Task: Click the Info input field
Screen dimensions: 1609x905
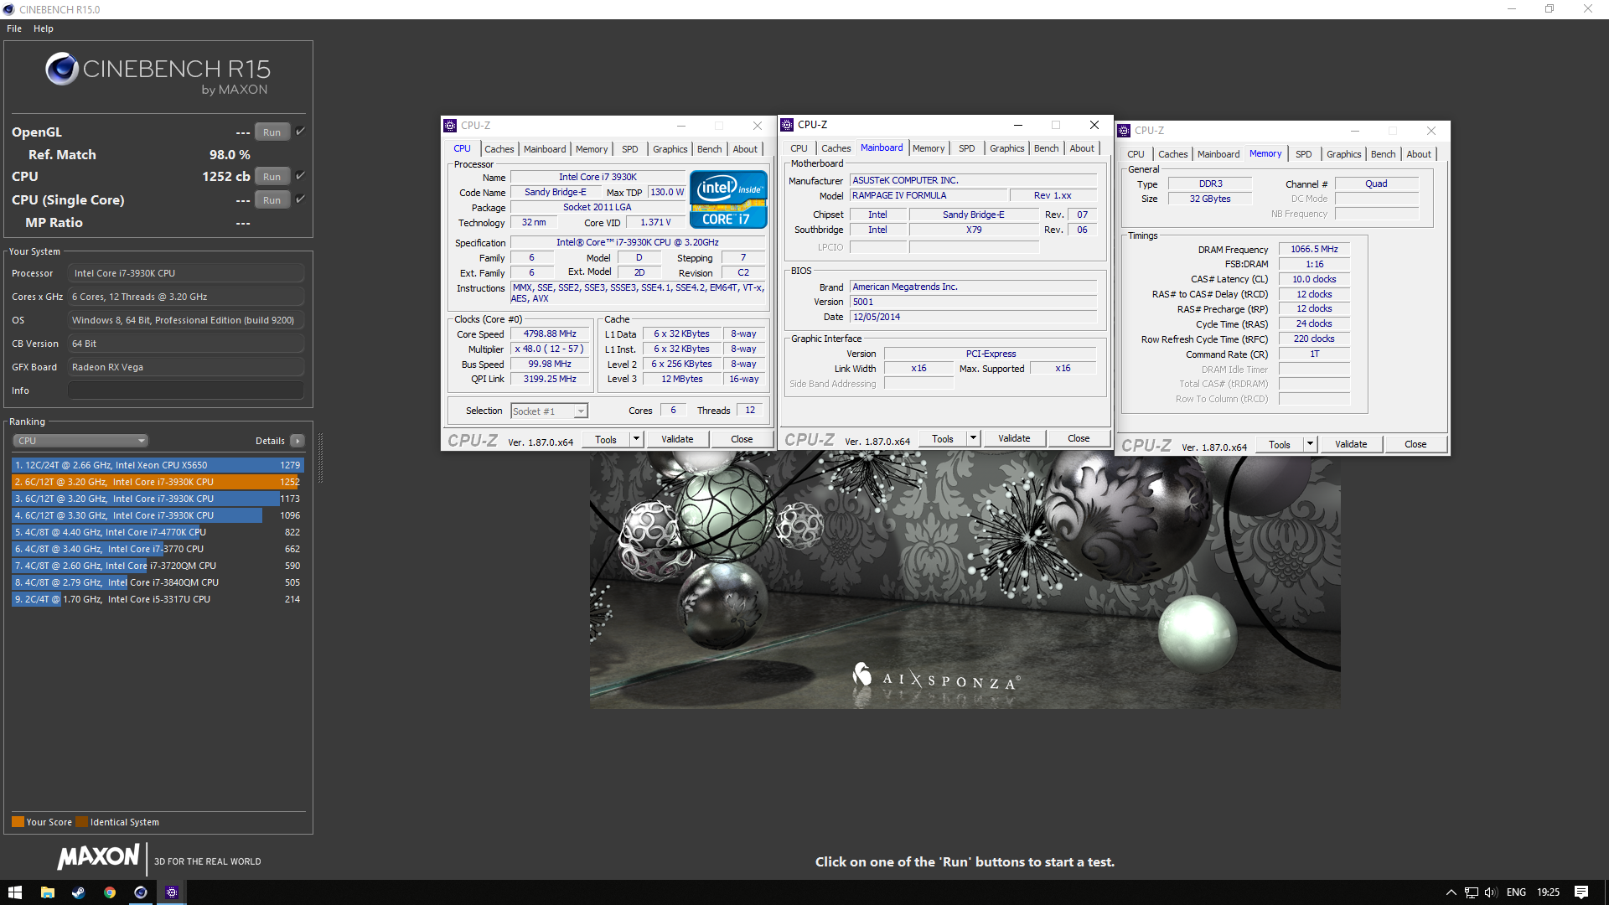Action: (186, 390)
